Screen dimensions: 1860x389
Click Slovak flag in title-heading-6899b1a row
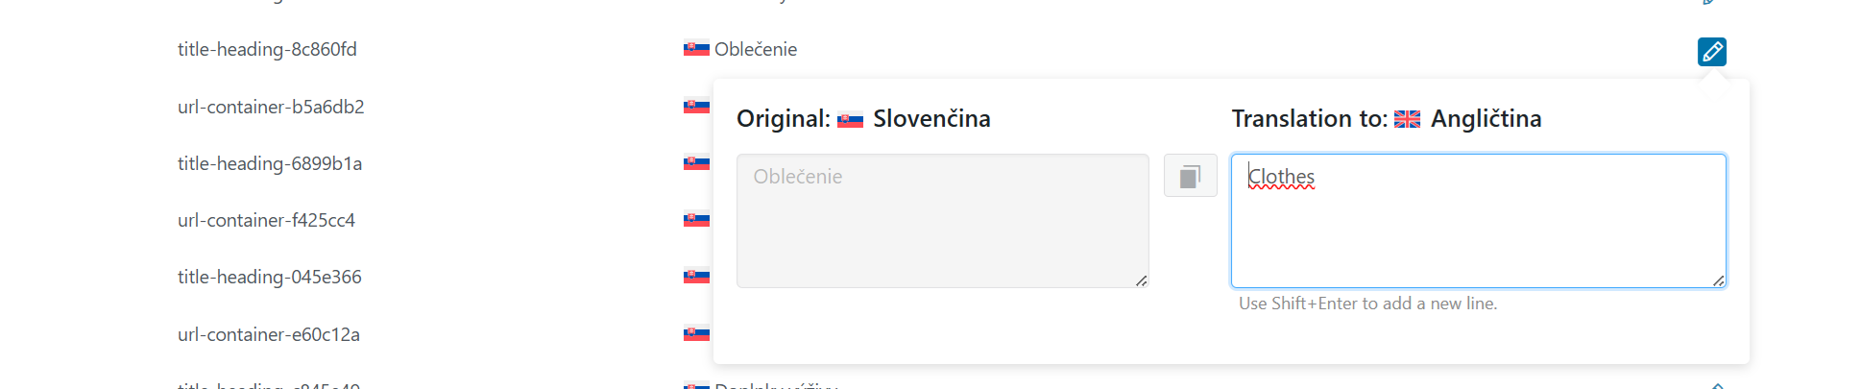coord(696,163)
